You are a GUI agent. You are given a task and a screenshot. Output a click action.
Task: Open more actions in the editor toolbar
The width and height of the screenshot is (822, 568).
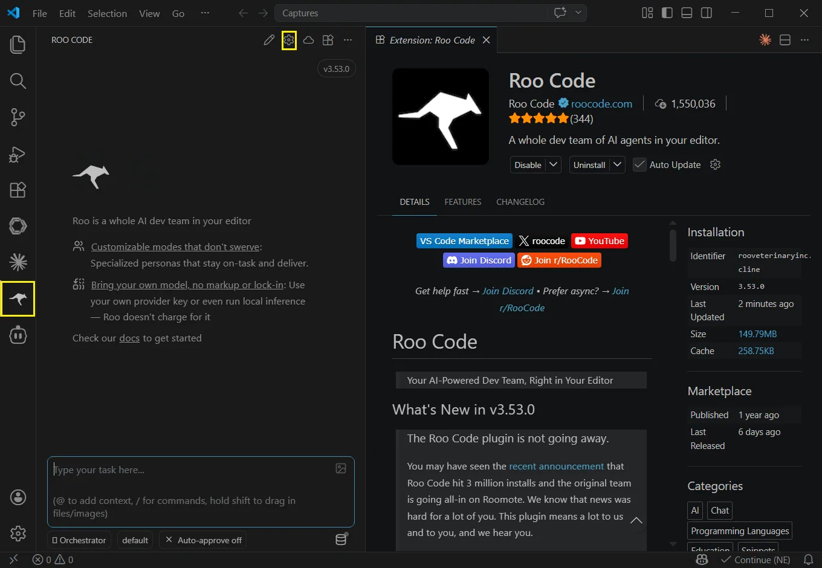(804, 40)
